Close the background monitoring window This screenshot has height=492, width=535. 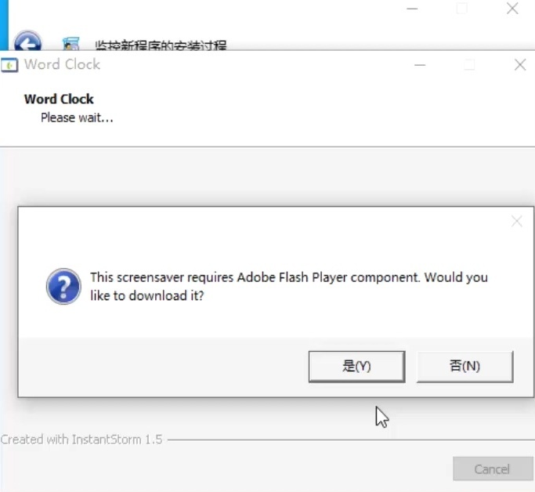pyautogui.click(x=512, y=9)
